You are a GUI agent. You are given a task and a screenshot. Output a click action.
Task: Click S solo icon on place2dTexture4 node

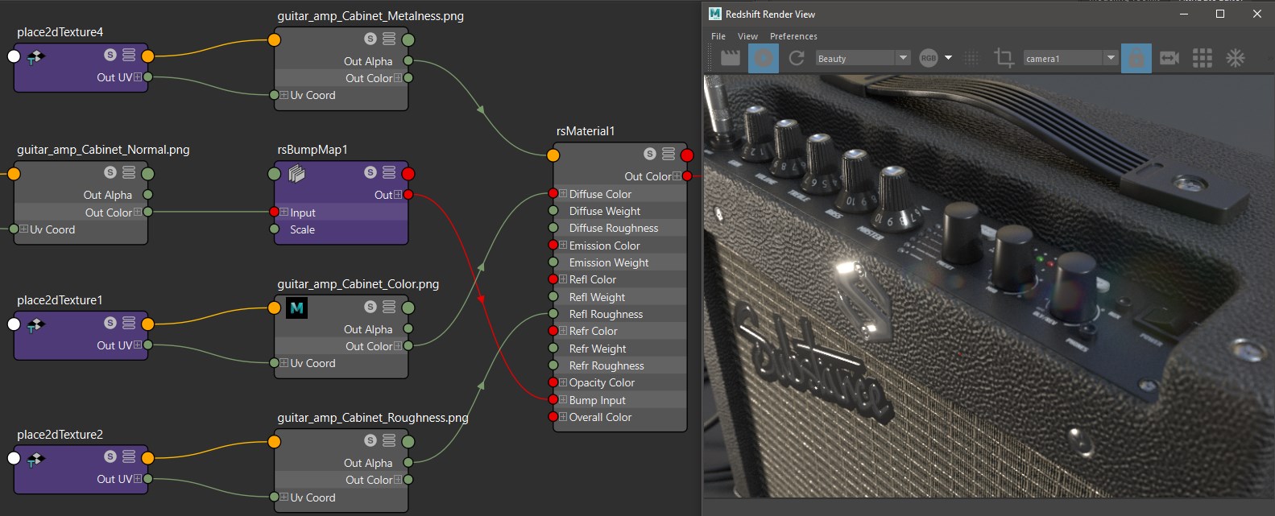pyautogui.click(x=110, y=55)
